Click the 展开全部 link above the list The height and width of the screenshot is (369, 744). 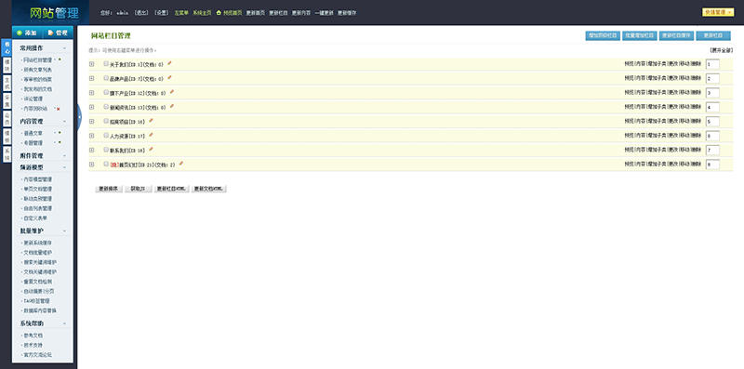[x=722, y=50]
